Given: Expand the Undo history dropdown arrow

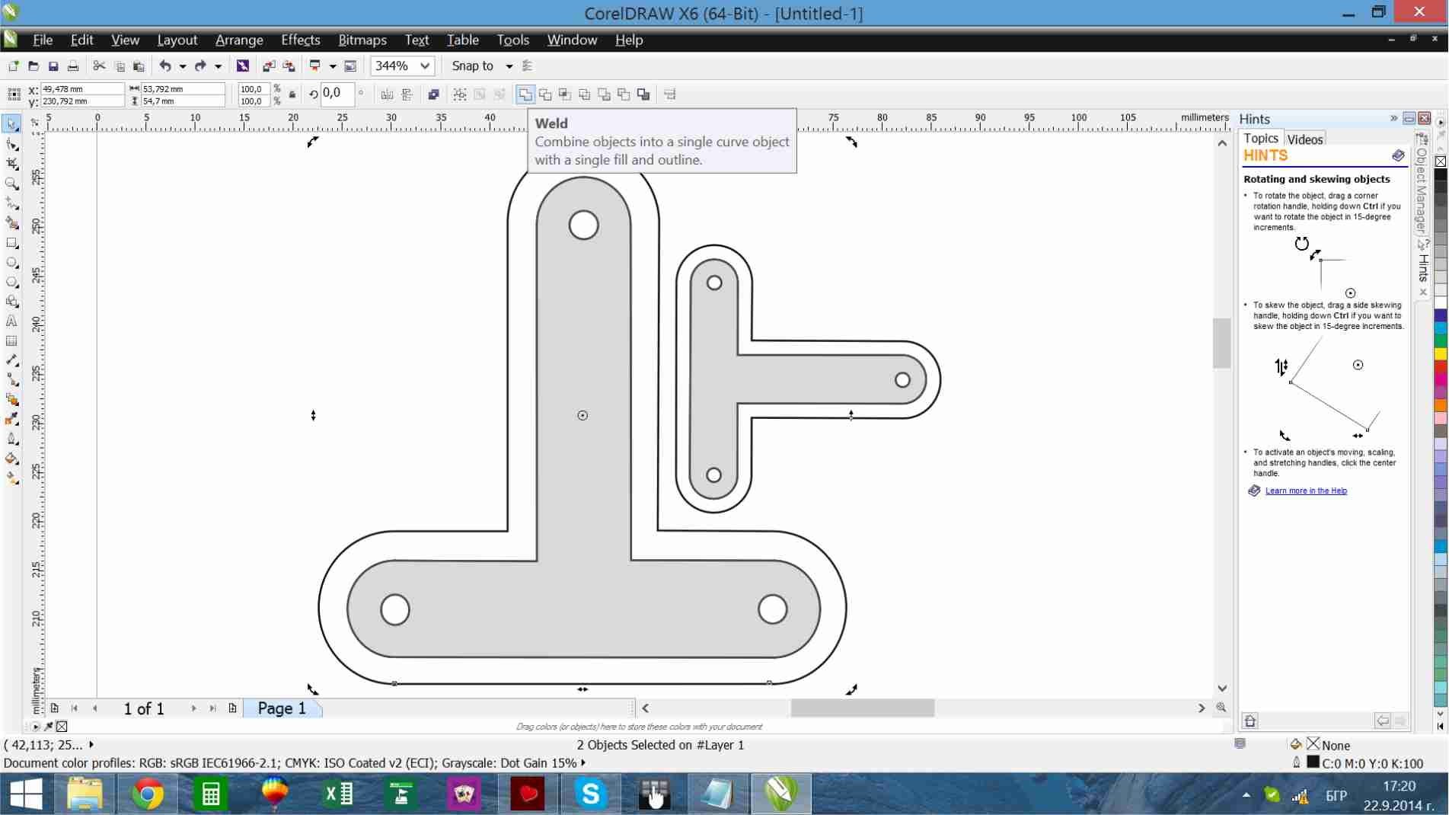Looking at the screenshot, I should pyautogui.click(x=183, y=66).
